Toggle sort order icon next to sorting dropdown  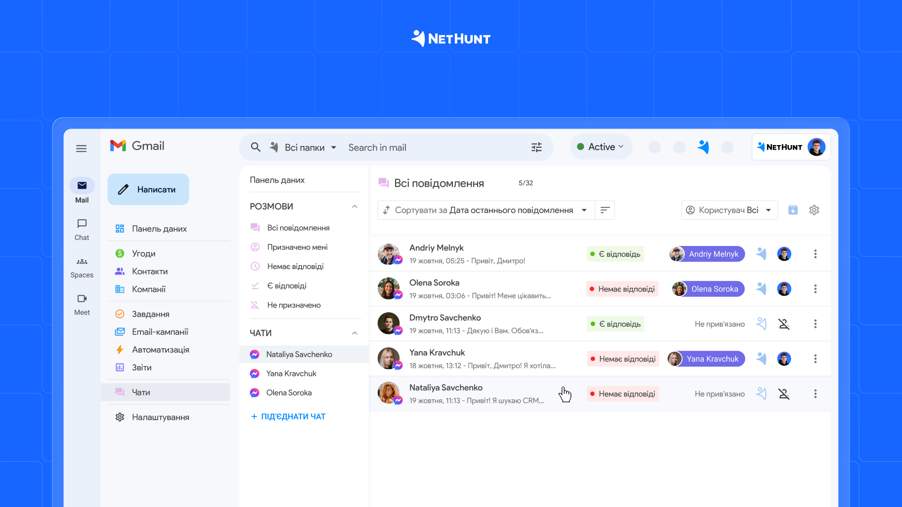click(x=605, y=210)
